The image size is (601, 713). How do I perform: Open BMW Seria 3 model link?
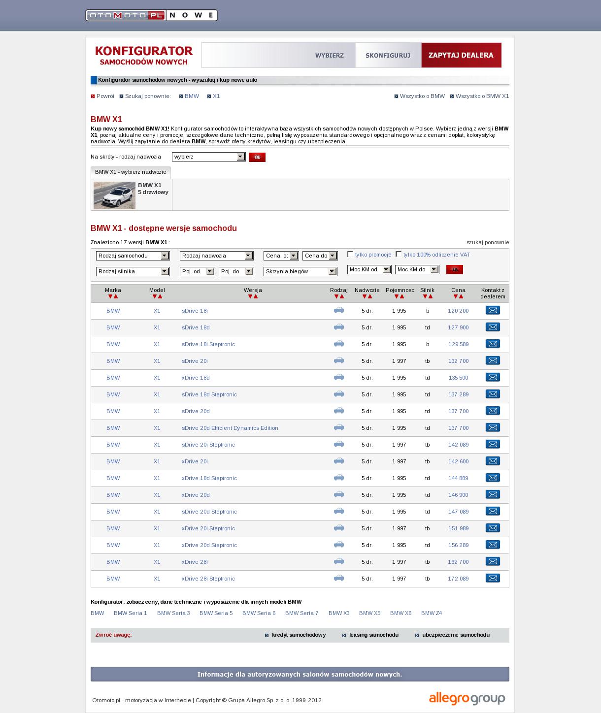(x=173, y=613)
